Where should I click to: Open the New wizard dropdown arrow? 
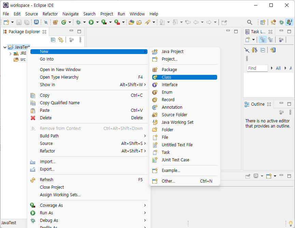point(12,22)
